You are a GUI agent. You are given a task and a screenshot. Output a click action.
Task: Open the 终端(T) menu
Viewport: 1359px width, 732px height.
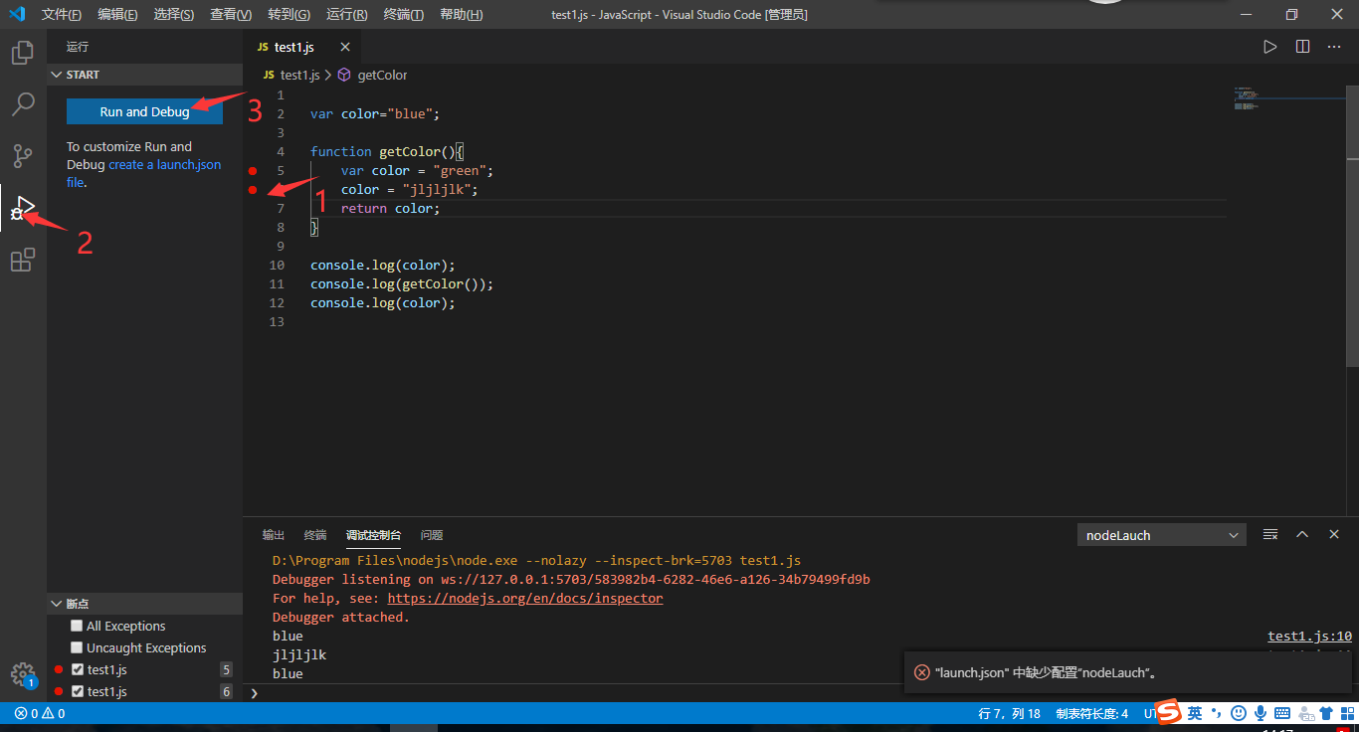pyautogui.click(x=403, y=14)
